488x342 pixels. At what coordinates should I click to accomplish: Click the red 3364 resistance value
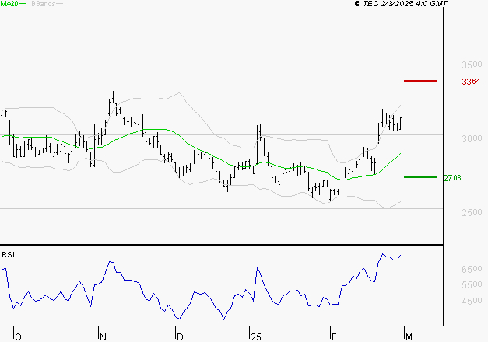(471, 82)
